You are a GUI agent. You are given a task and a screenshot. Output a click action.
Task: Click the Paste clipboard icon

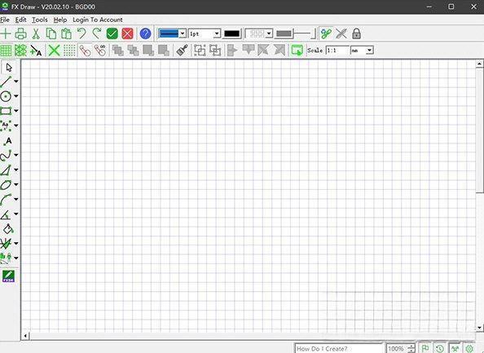(x=66, y=33)
